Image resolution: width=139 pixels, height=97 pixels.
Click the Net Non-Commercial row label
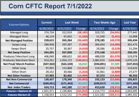(19, 79)
